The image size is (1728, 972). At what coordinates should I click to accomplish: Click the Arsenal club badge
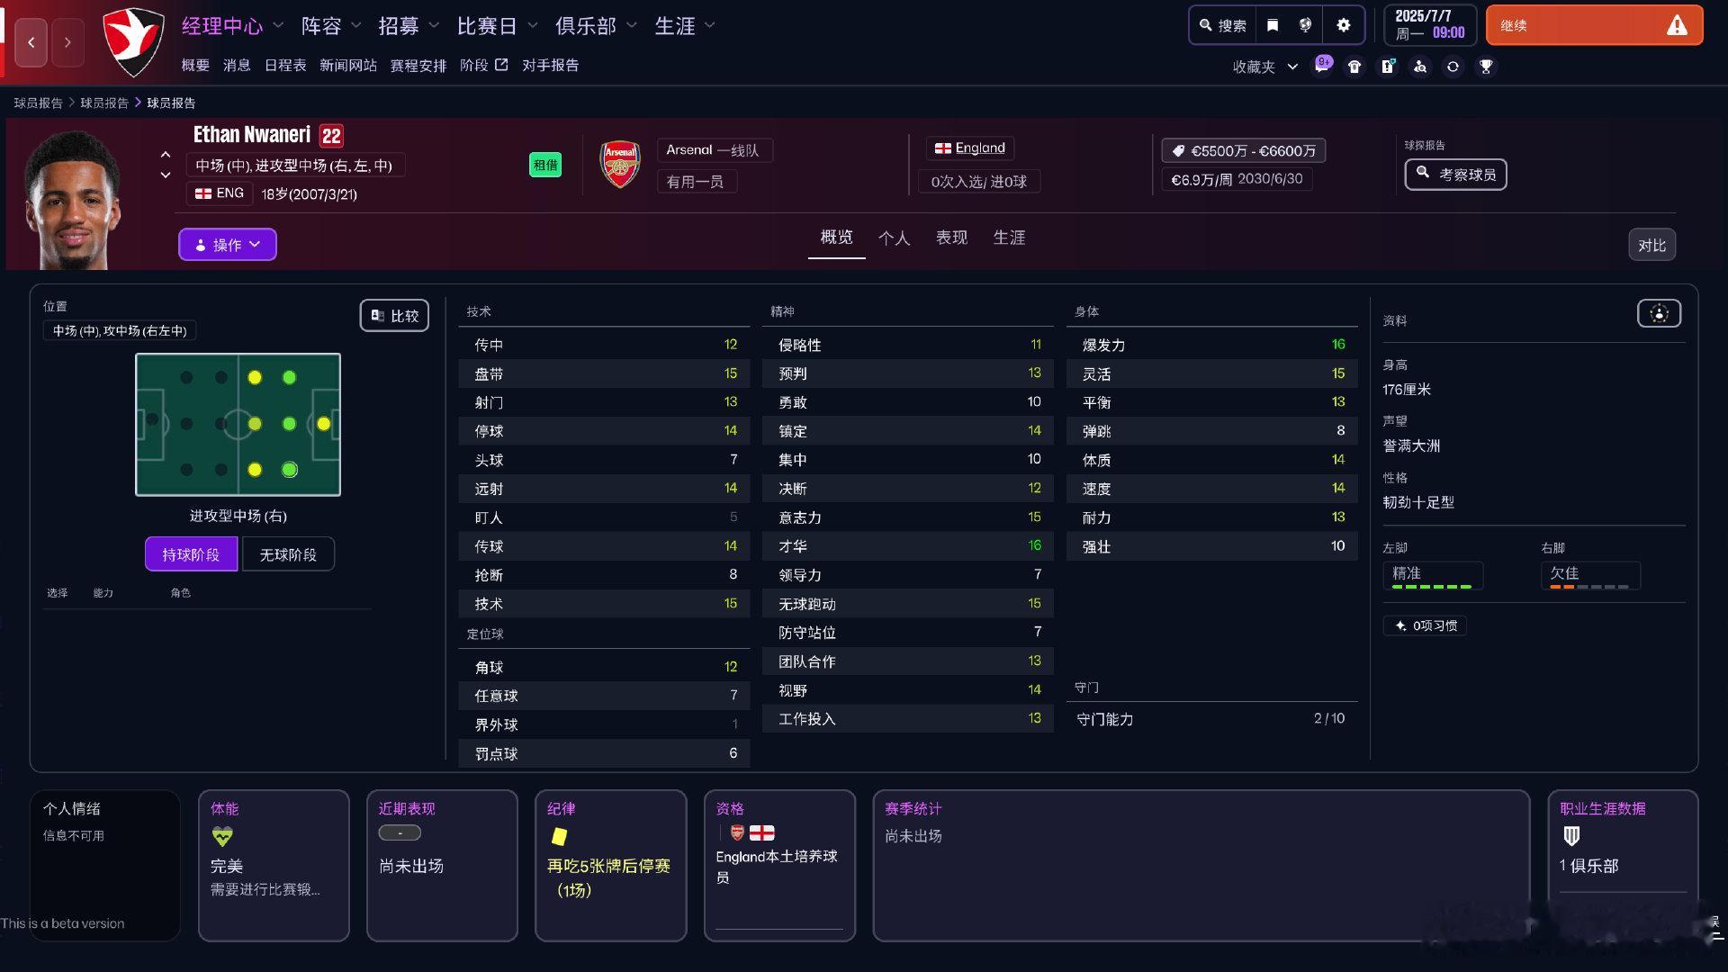pos(620,164)
